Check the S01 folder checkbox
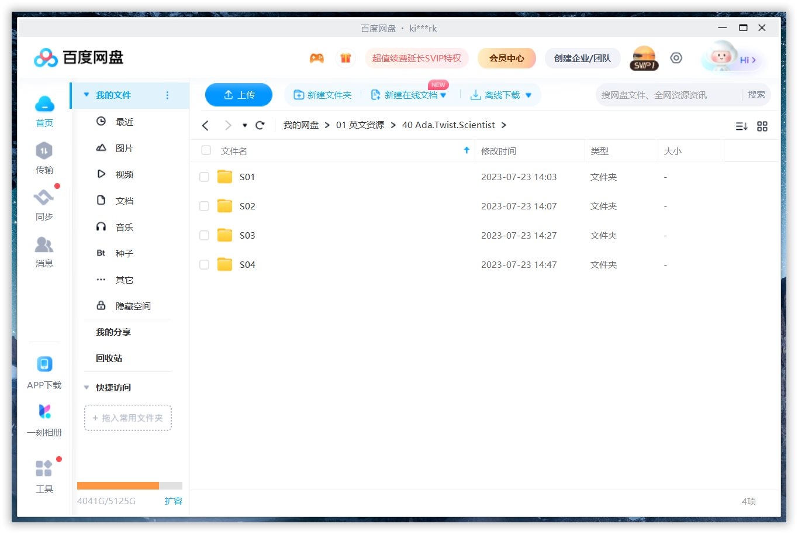Image resolution: width=798 pixels, height=534 pixels. [204, 177]
